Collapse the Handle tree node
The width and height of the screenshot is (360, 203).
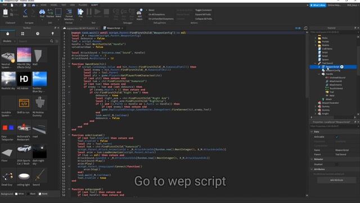319,74
